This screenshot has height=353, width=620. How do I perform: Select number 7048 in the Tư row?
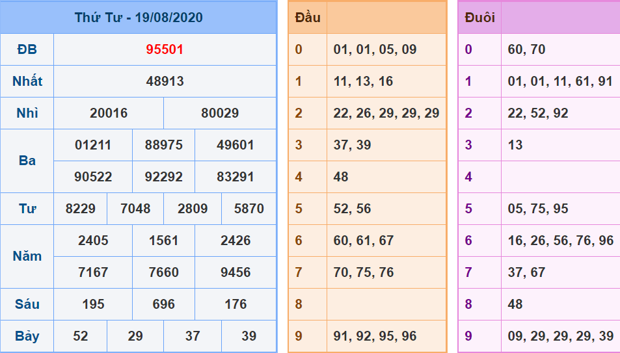click(x=135, y=209)
